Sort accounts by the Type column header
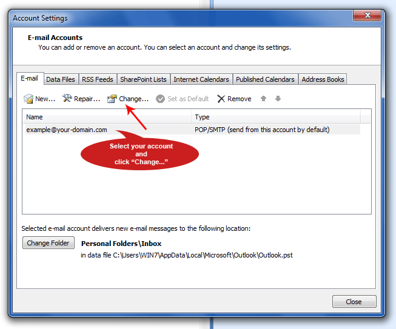The height and width of the screenshot is (329, 396). point(276,117)
